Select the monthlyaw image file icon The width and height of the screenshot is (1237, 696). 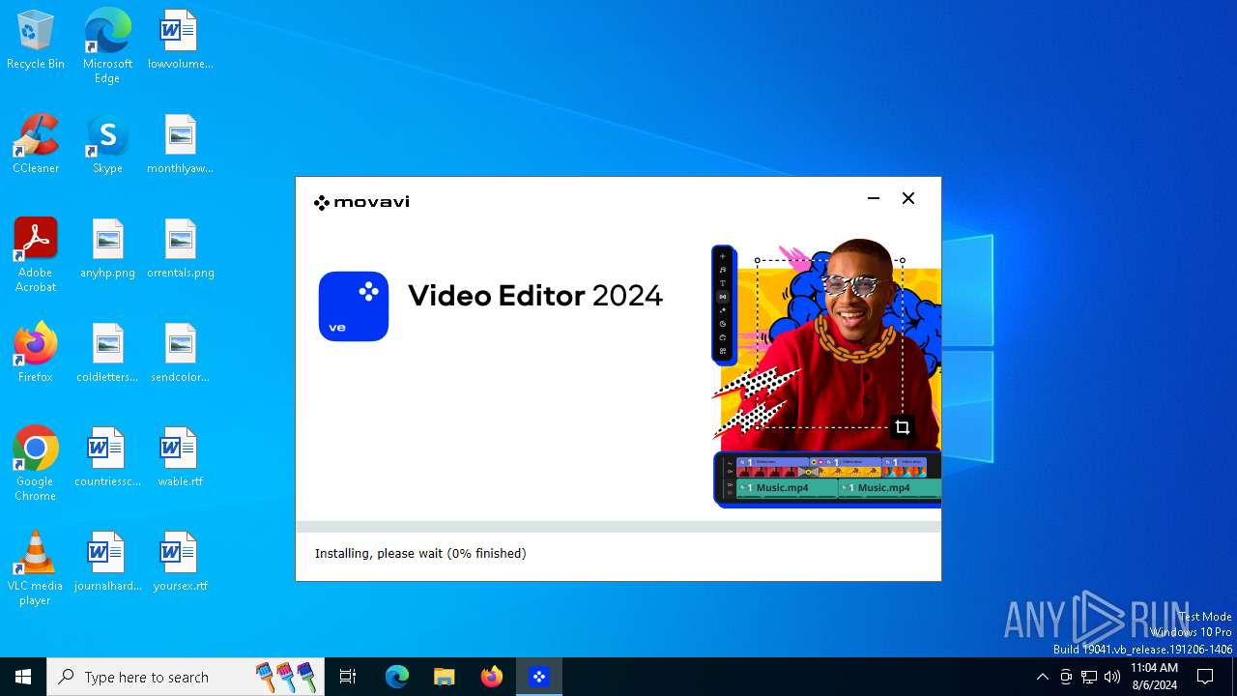pyautogui.click(x=180, y=144)
